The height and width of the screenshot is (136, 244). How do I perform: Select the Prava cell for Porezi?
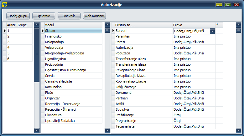194,42
